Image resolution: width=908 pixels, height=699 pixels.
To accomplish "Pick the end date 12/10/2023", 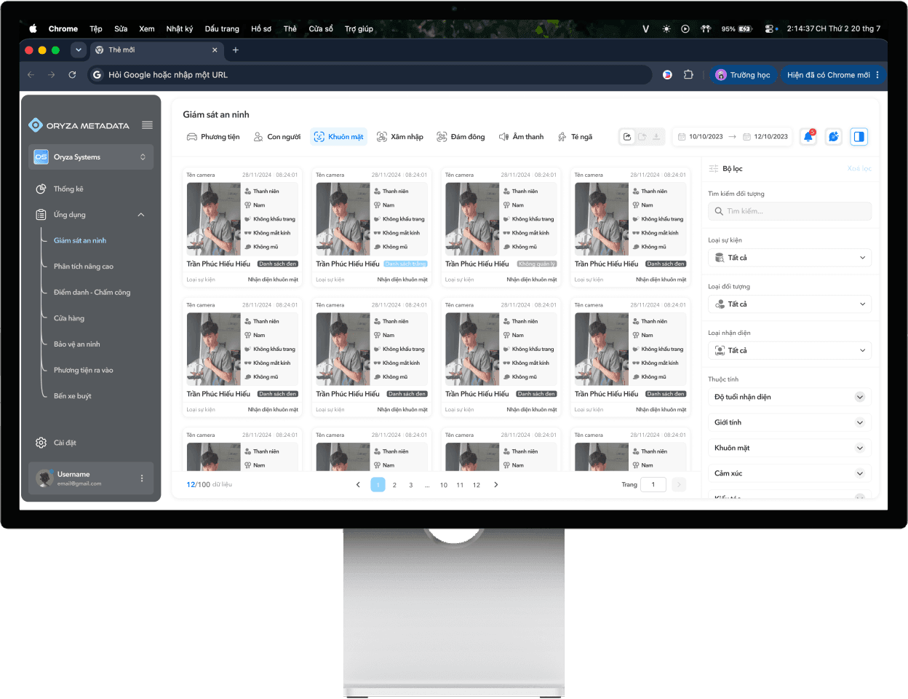I will [x=765, y=137].
